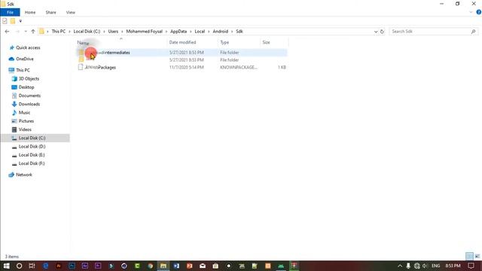Click 'Local' in the address path

tap(200, 32)
